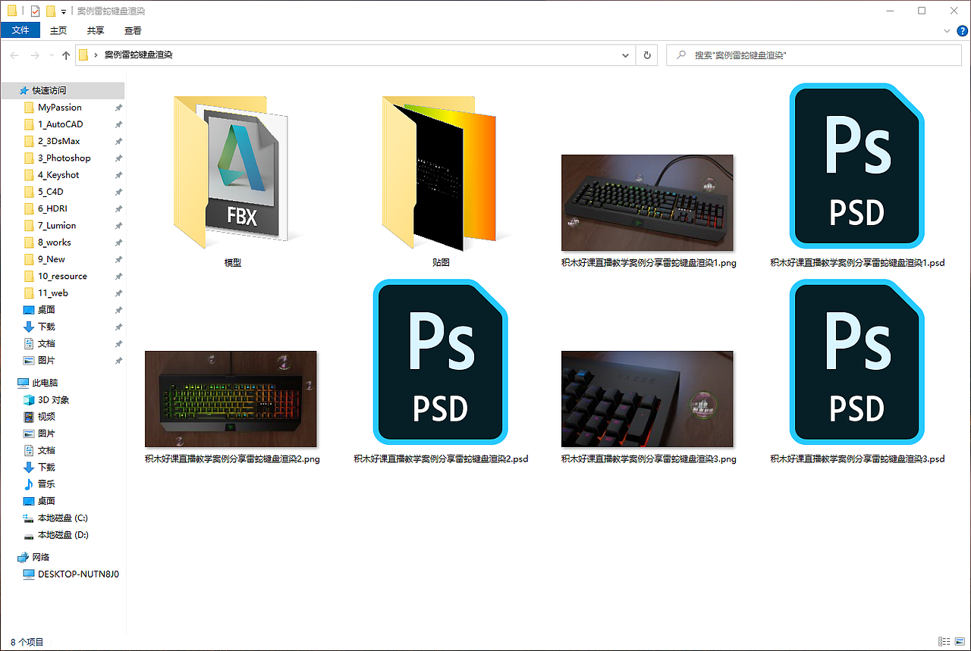Open 音乐 in the navigation pane
Viewport: 971px width, 651px height.
(x=46, y=484)
